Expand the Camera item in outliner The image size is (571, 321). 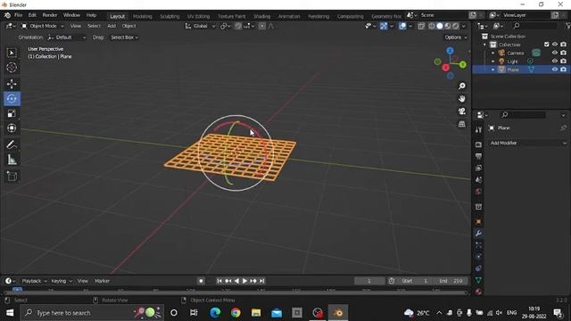493,53
